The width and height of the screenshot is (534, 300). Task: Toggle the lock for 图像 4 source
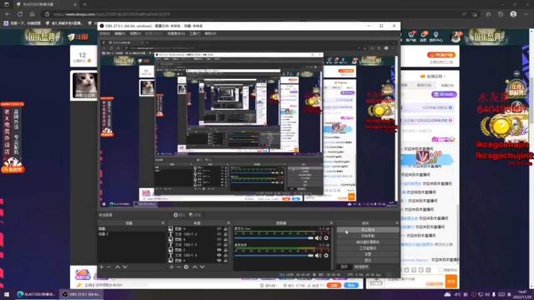click(226, 239)
